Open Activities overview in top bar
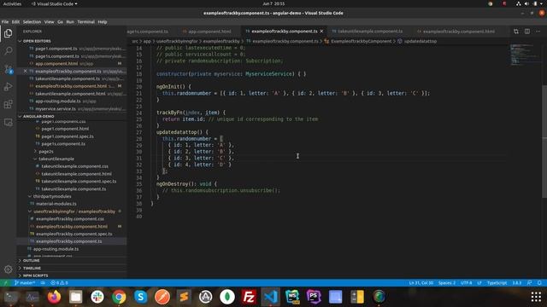 pos(12,3)
